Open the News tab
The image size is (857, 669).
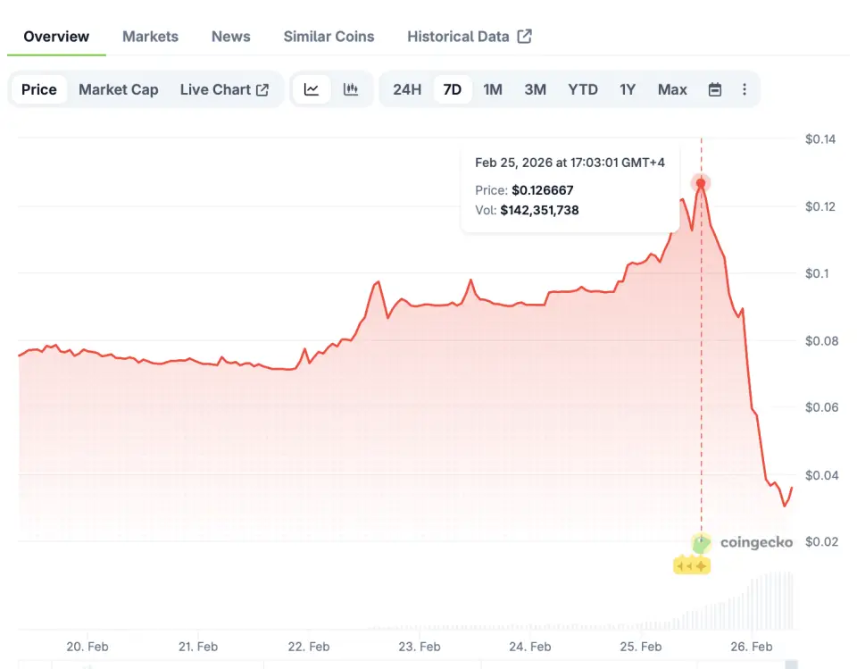point(230,37)
